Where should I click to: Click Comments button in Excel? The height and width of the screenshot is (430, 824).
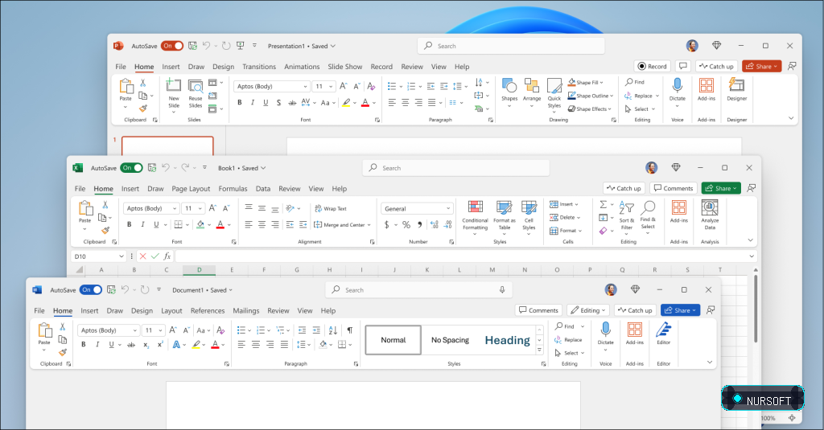(x=674, y=188)
